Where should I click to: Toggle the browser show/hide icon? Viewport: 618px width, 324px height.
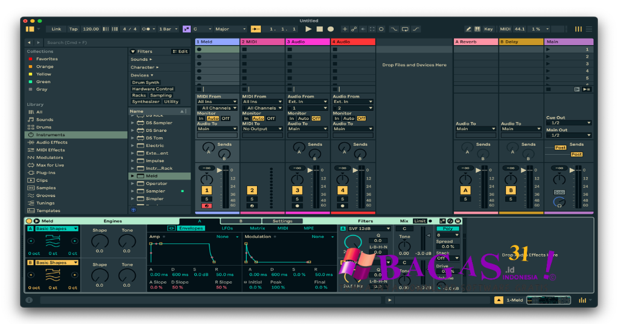click(30, 29)
